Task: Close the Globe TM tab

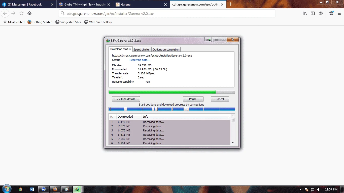Action: pyautogui.click(x=109, y=5)
